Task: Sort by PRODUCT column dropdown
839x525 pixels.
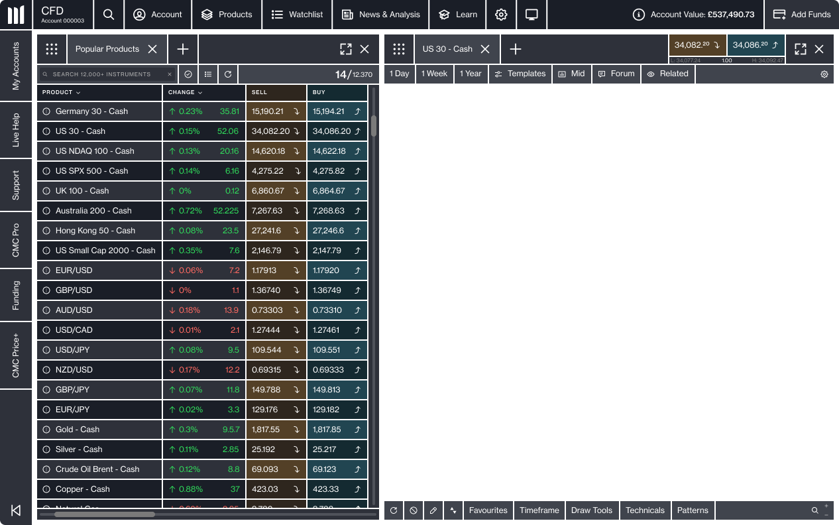Action: pyautogui.click(x=61, y=93)
